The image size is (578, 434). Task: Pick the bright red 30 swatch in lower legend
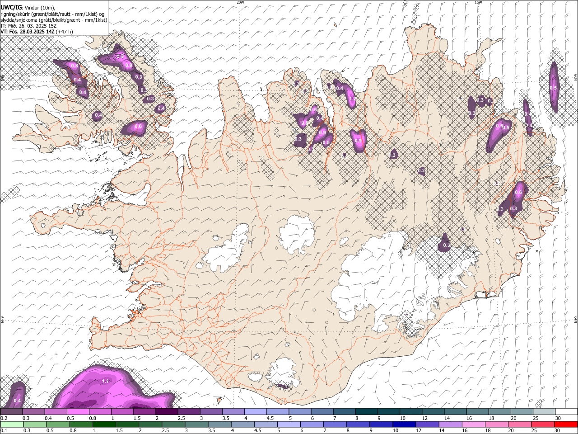click(x=566, y=424)
